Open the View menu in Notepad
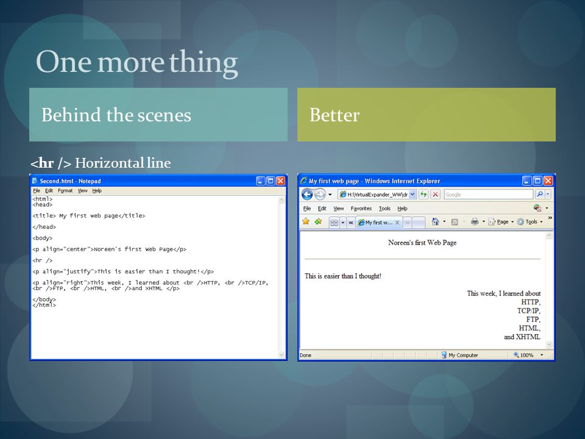This screenshot has height=439, width=585. point(82,191)
